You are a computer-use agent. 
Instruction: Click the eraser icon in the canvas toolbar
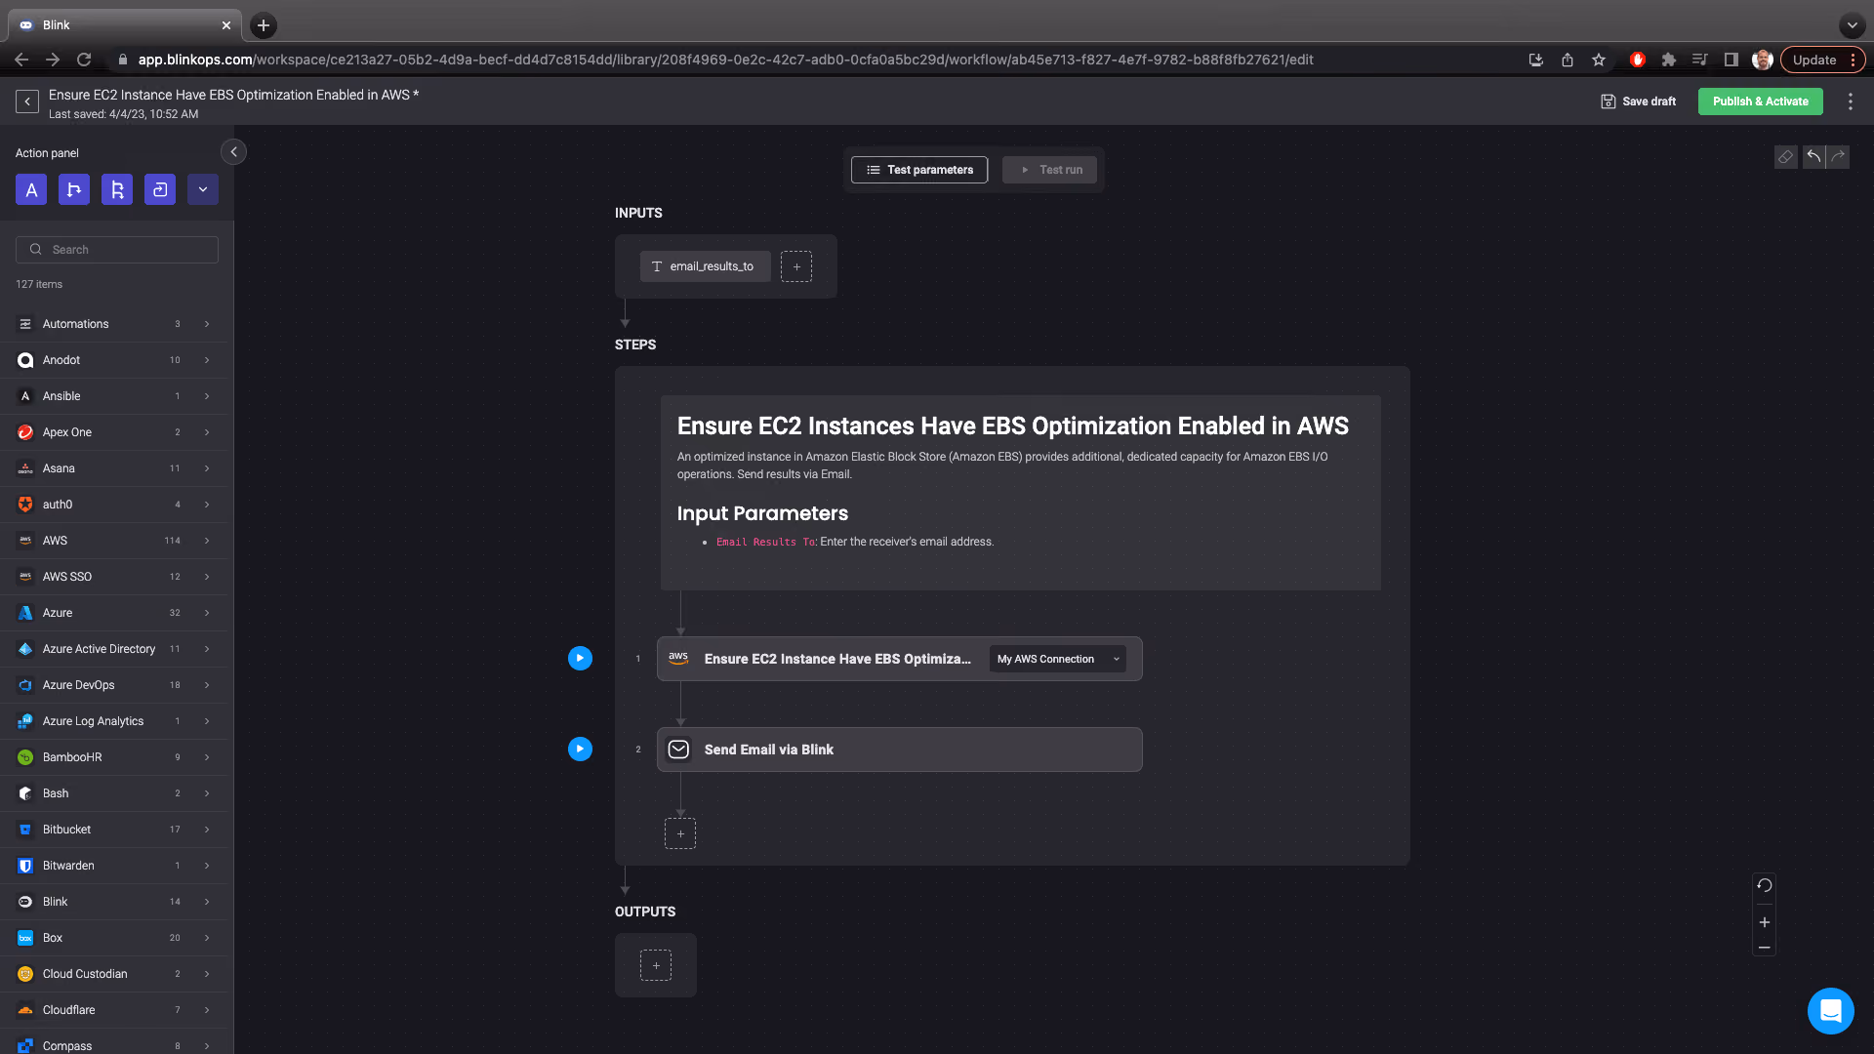point(1785,157)
